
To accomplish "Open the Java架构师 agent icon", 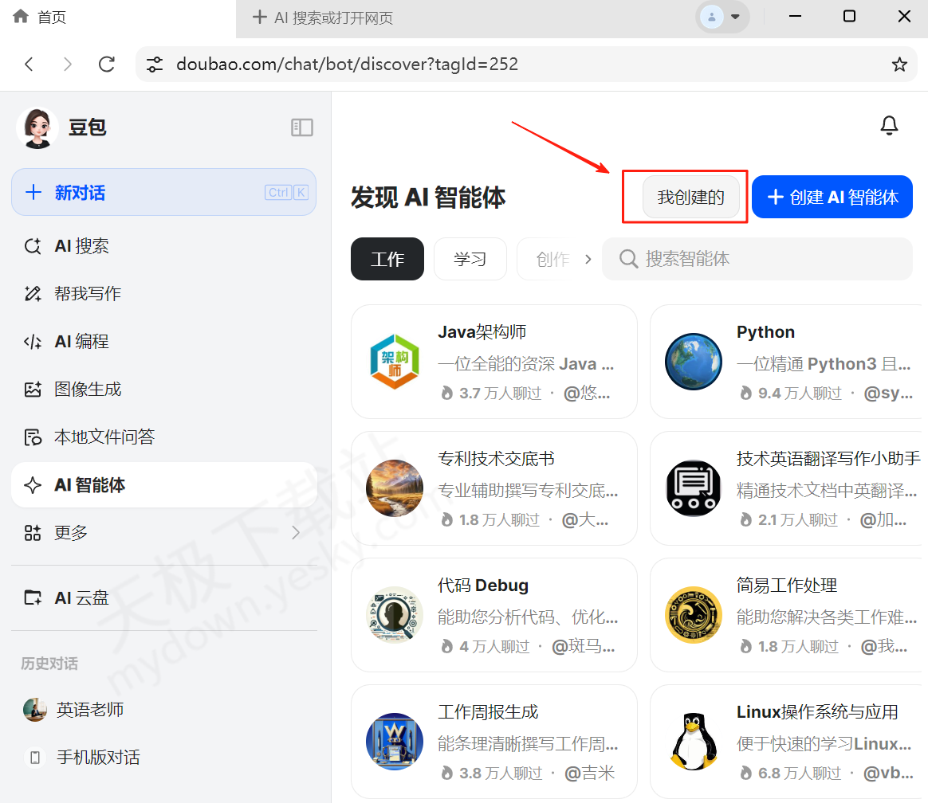I will (x=394, y=362).
